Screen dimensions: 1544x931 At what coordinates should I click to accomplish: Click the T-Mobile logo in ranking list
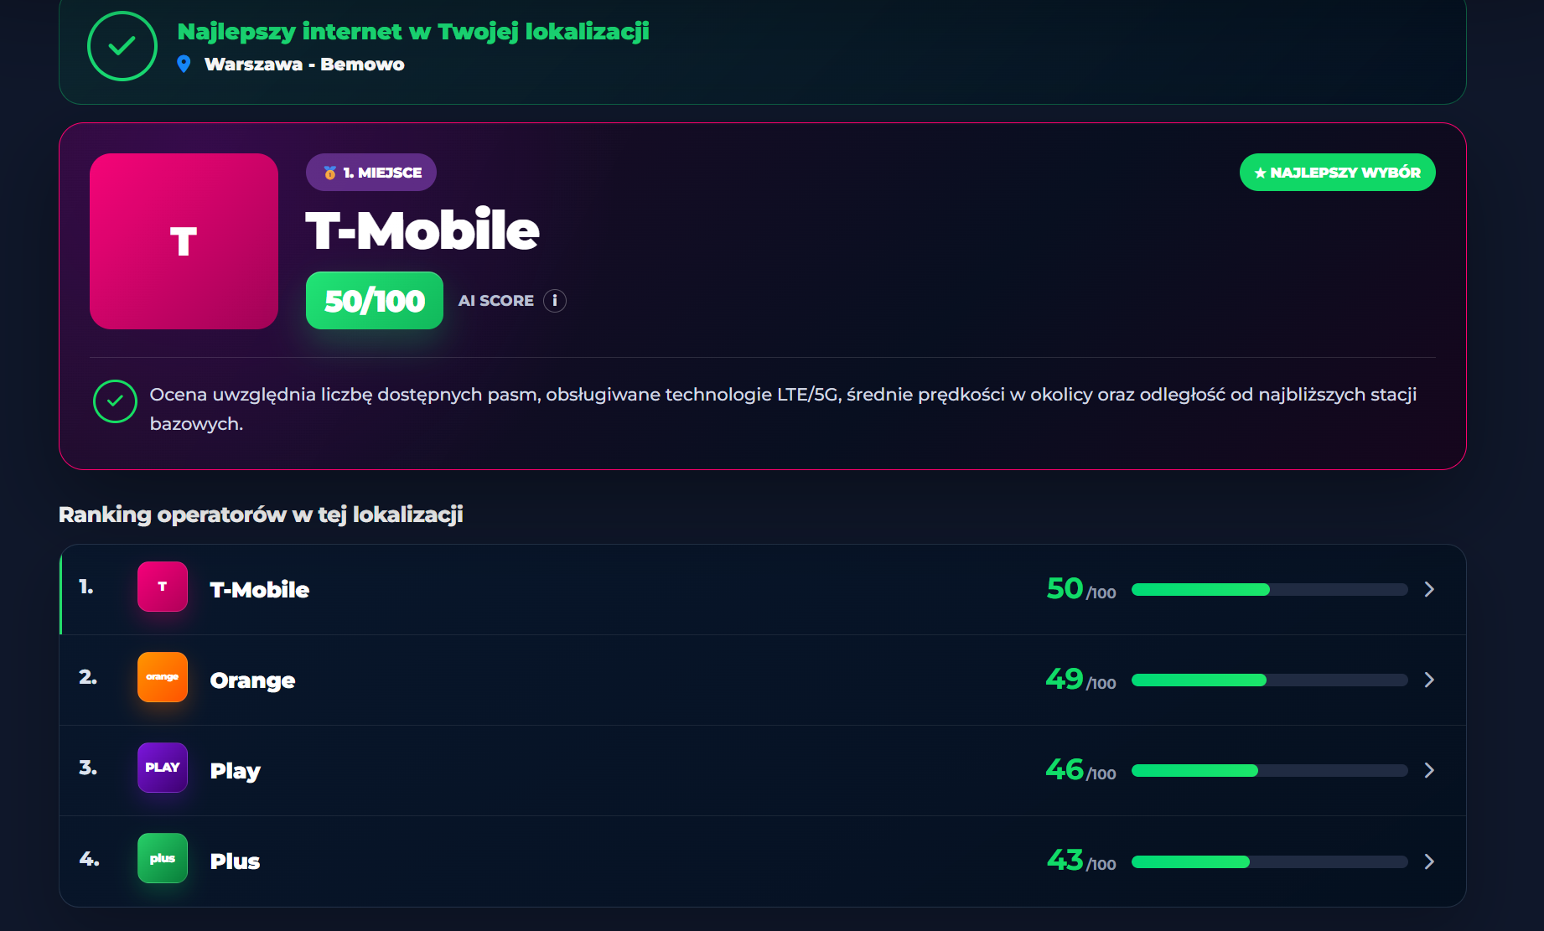coord(163,587)
